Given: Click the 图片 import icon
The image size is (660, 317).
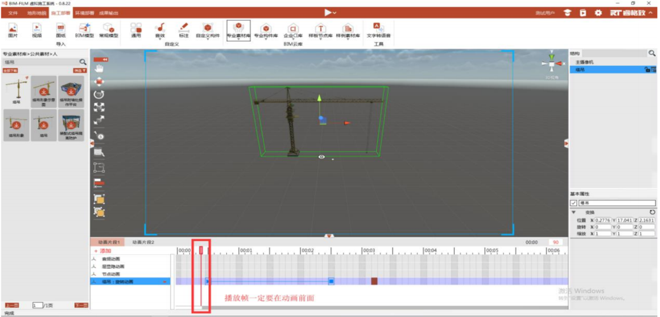Looking at the screenshot, I should click(x=13, y=30).
